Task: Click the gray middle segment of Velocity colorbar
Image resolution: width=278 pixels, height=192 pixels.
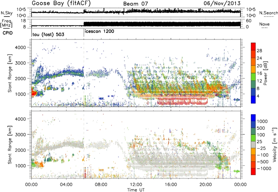Action: [x=253, y=145]
